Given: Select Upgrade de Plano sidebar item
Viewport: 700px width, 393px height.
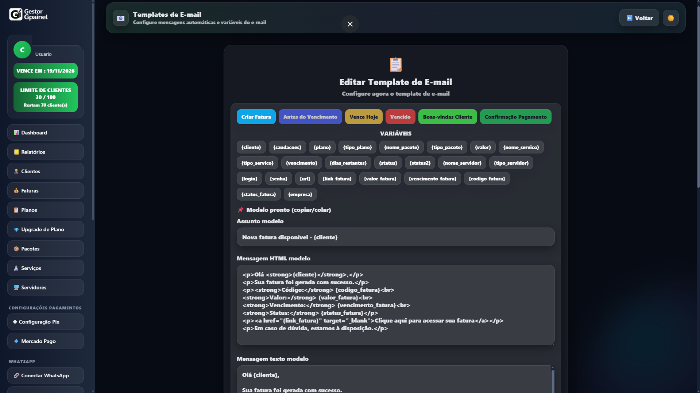Looking at the screenshot, I should coord(45,229).
